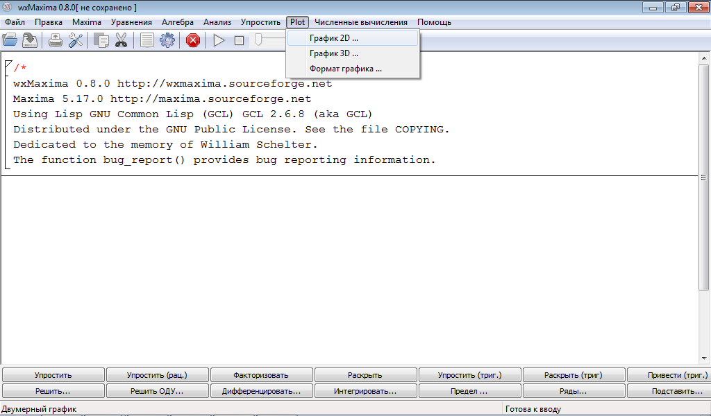Click the Дифференцировать... button

tap(262, 390)
